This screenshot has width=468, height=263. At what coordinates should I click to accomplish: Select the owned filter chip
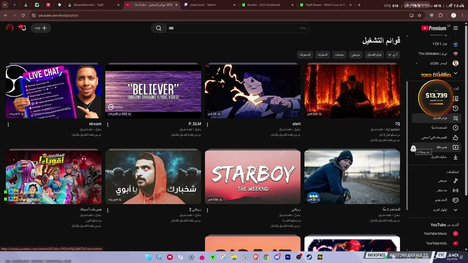coord(322,55)
